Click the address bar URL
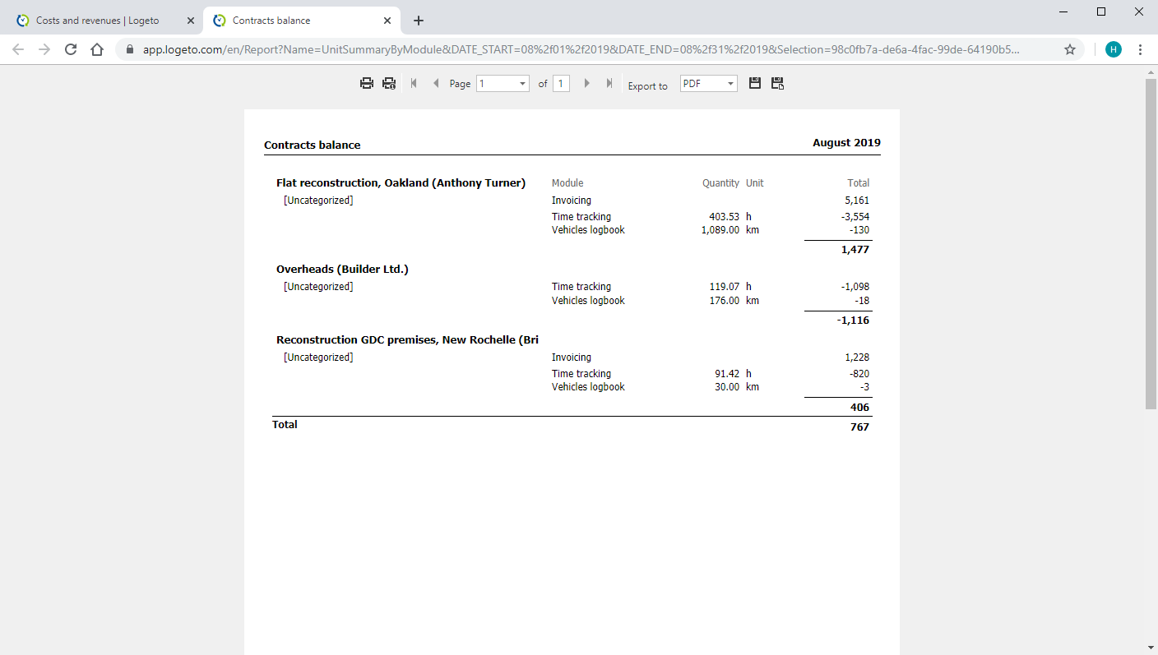The height and width of the screenshot is (655, 1158). click(x=581, y=49)
